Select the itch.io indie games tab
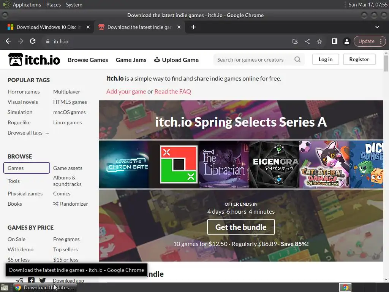Viewport: 389px width, 292px height. click(x=139, y=27)
